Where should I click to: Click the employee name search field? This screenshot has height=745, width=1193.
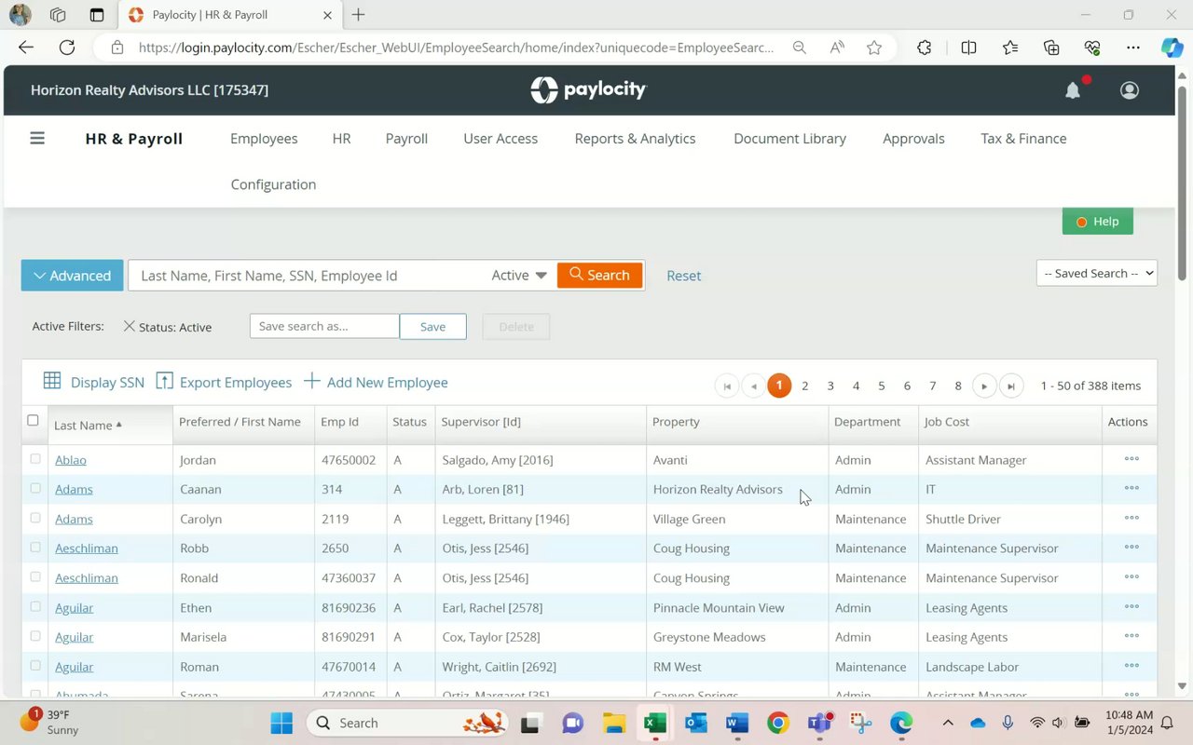[x=308, y=276]
